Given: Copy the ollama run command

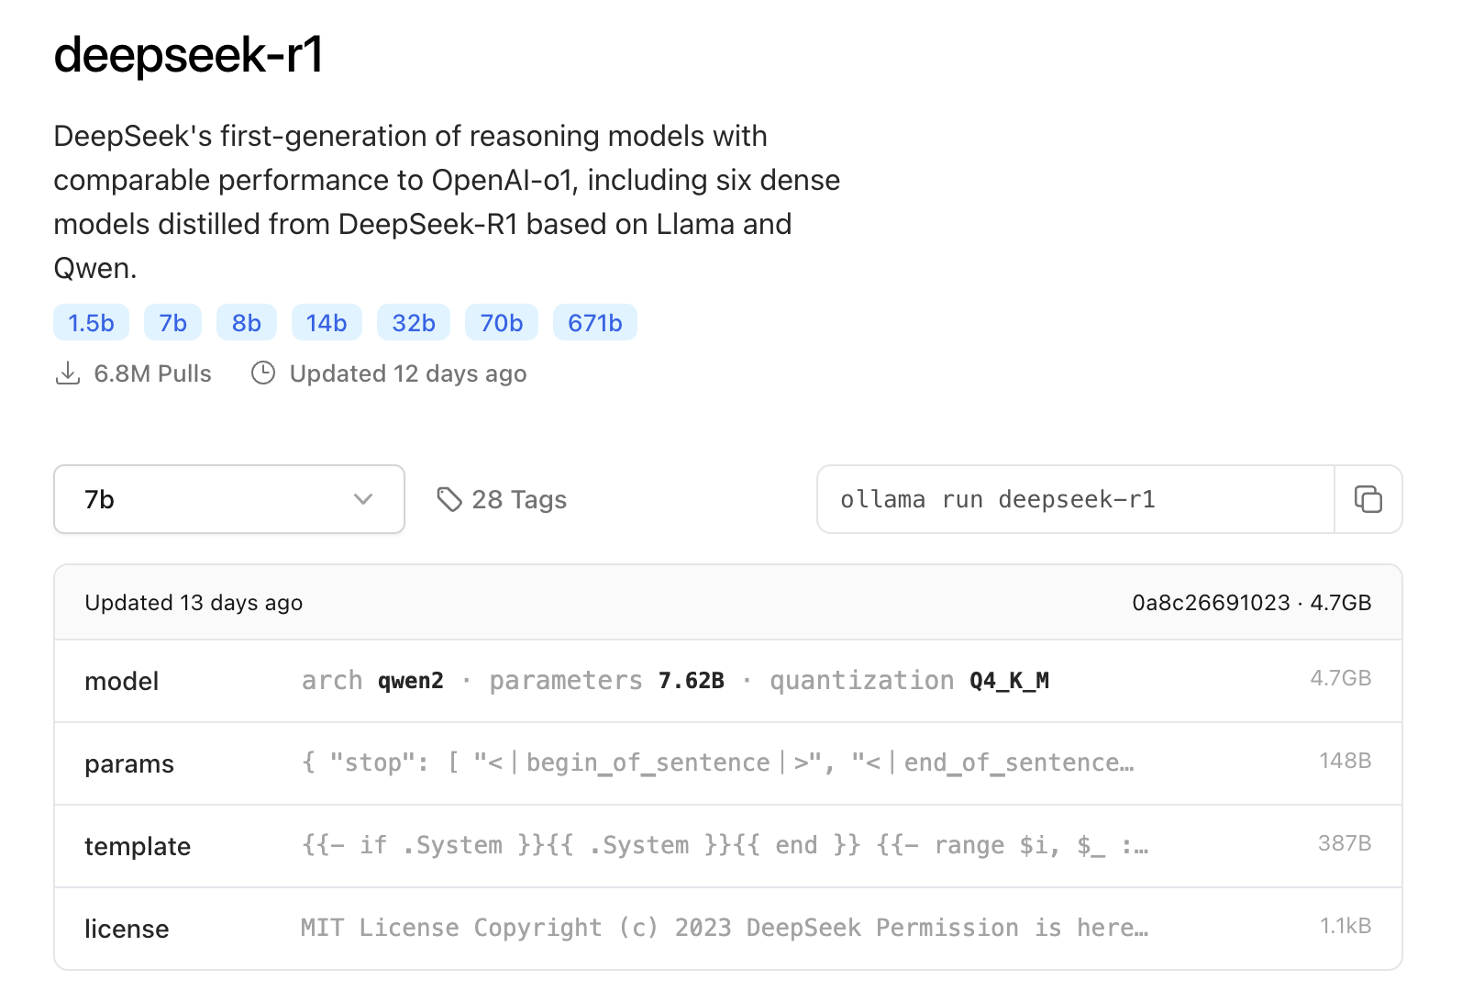Looking at the screenshot, I should coord(1368,499).
